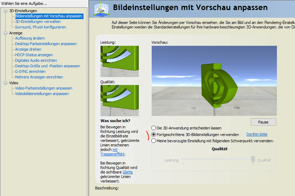Image resolution: width=295 pixels, height=196 pixels.
Task: Click the 'Video' category label
Action: [14, 83]
